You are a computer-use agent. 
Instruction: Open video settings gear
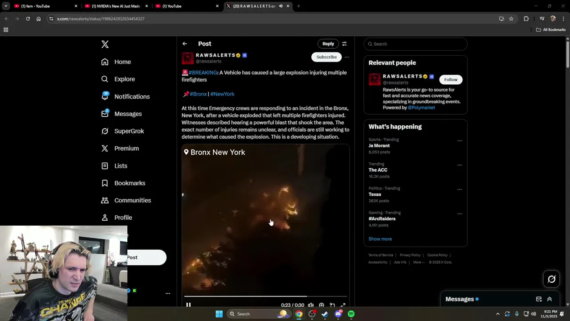[x=322, y=305]
